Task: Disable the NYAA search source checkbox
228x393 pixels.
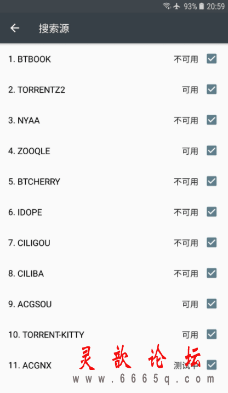Action: click(212, 120)
